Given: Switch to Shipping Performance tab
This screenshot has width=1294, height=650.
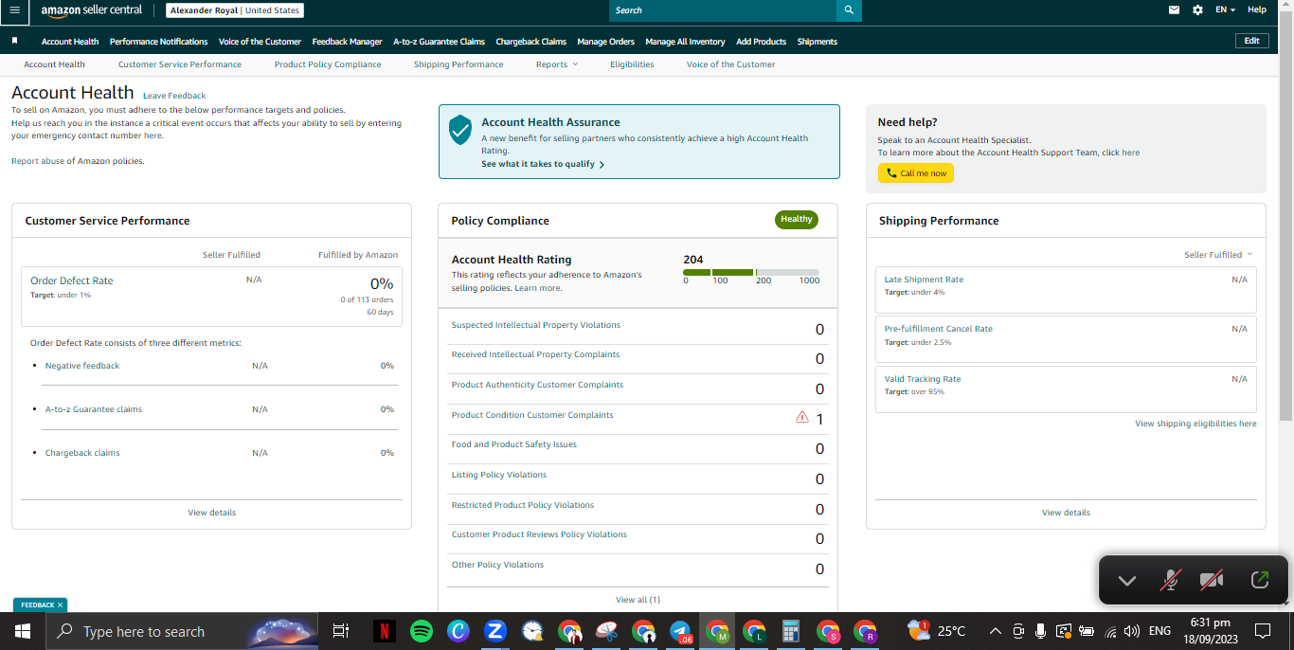Looking at the screenshot, I should click(458, 64).
